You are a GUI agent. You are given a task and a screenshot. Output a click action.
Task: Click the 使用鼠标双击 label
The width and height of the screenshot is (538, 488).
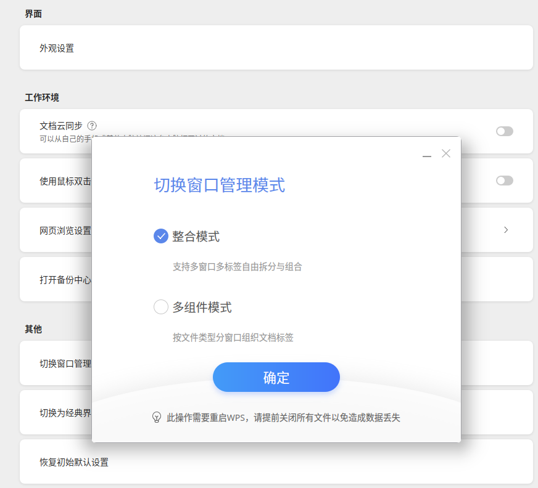point(65,181)
